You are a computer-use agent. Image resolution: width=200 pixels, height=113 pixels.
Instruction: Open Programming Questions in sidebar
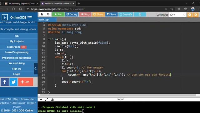point(17,58)
